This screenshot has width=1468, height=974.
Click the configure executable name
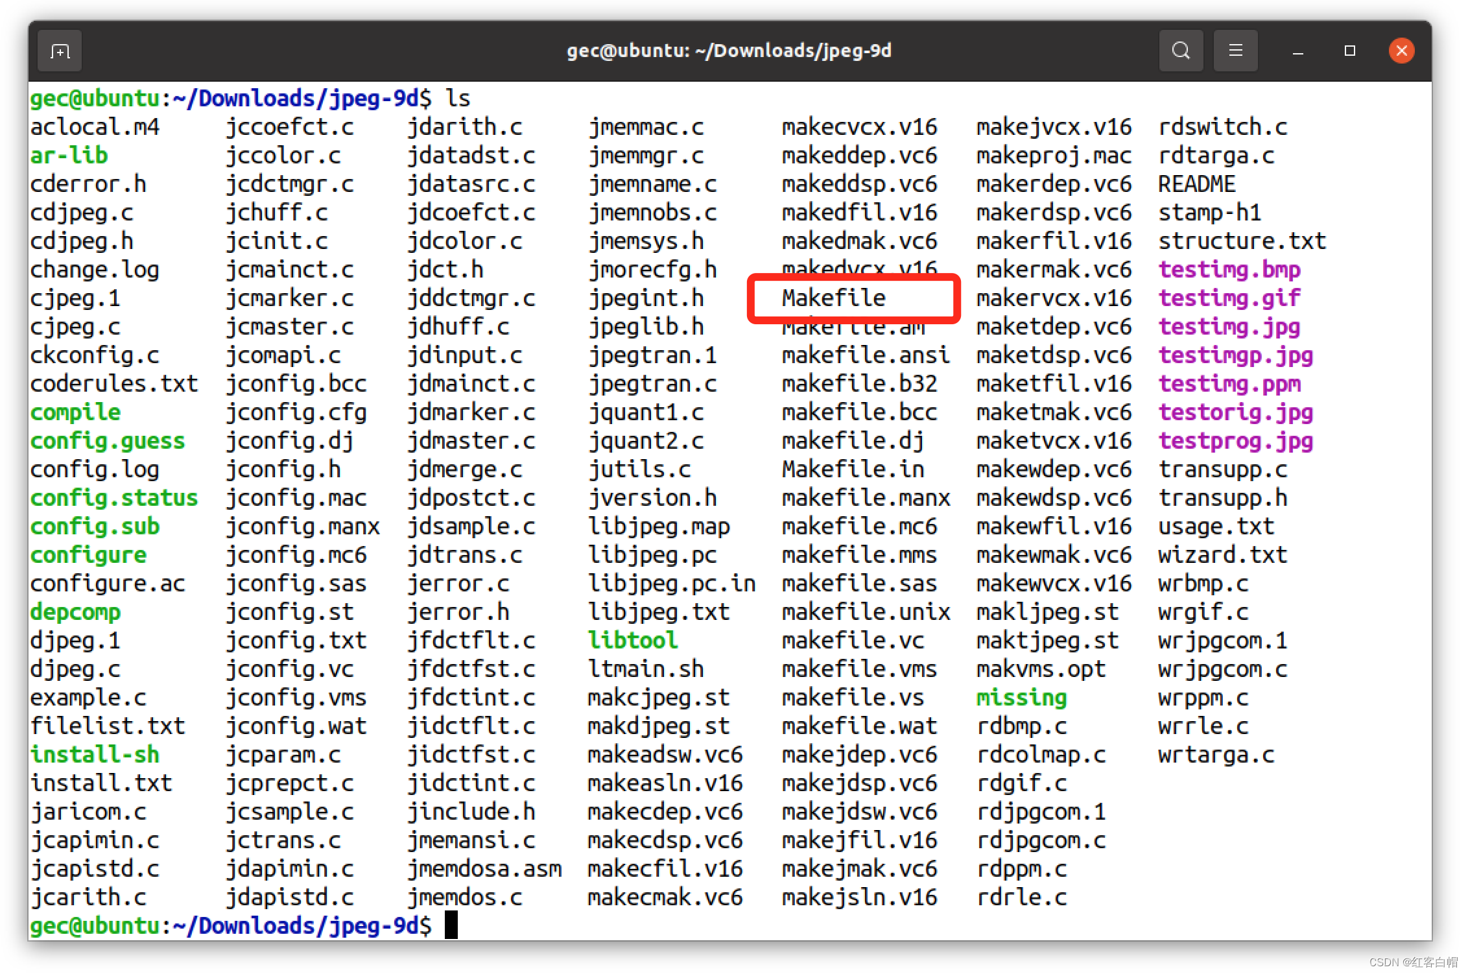pyautogui.click(x=88, y=555)
